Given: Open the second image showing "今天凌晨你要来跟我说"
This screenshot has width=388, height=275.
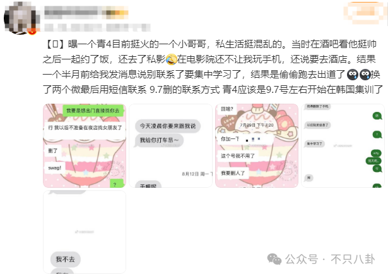Looking at the screenshot, I should 171,146.
